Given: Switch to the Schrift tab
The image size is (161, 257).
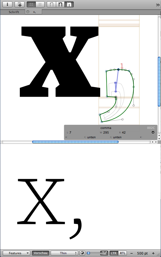Looking at the screenshot, I should pos(14,12).
